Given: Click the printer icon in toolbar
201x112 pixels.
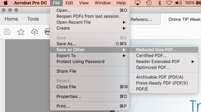Looking at the screenshot, I should click(x=47, y=32).
